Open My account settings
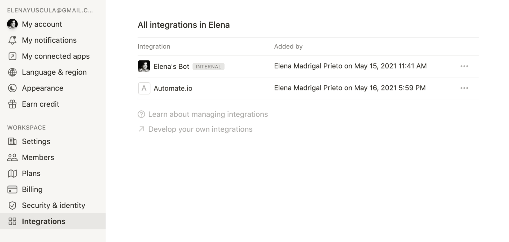The width and height of the screenshot is (509, 242). click(x=42, y=24)
